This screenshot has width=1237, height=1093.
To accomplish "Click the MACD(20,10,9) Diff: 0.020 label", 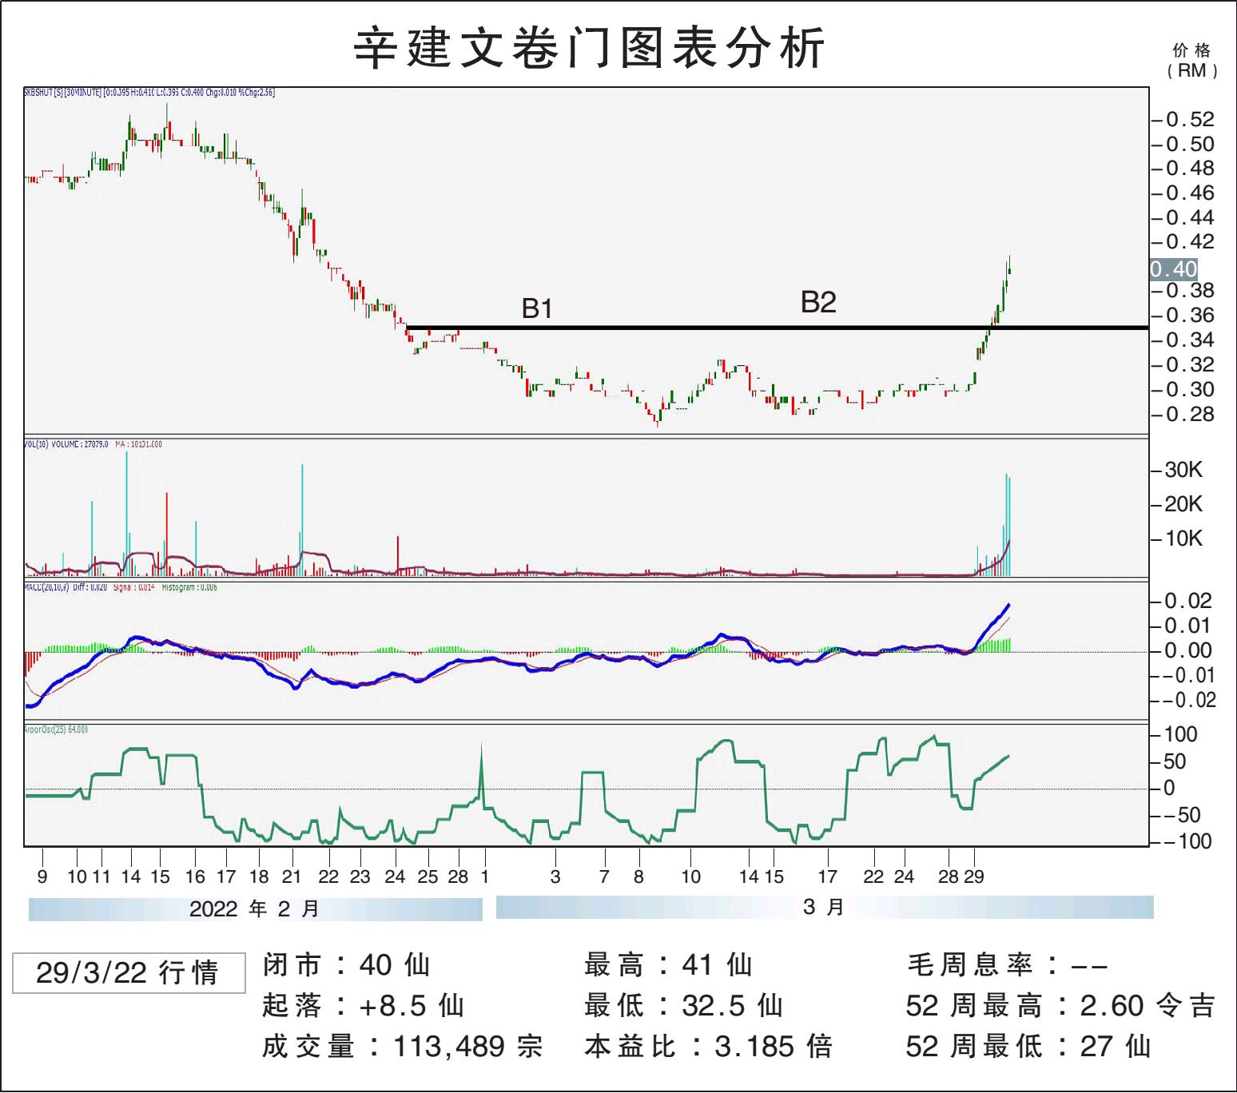I will click(66, 587).
